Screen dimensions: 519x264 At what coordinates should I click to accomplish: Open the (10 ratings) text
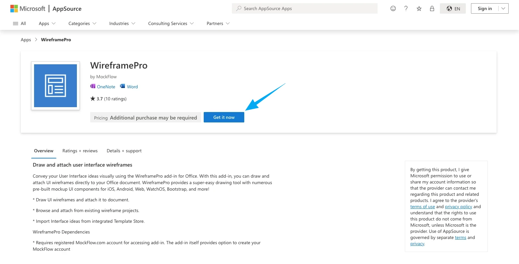115,99
